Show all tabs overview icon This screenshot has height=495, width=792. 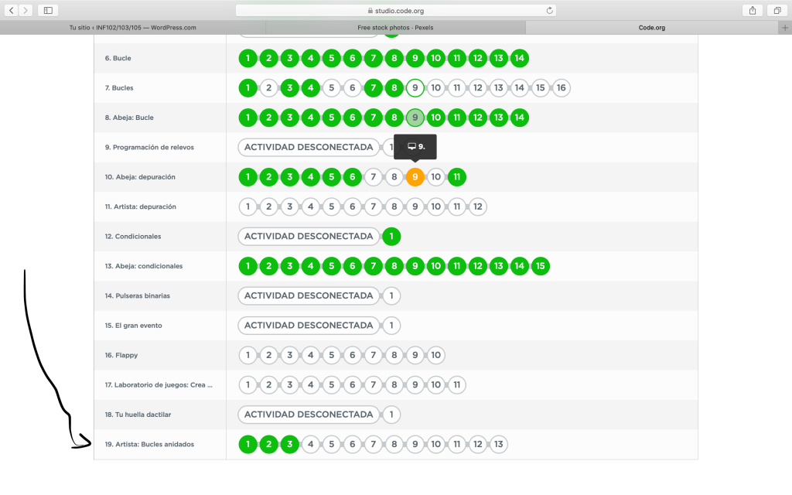777,10
